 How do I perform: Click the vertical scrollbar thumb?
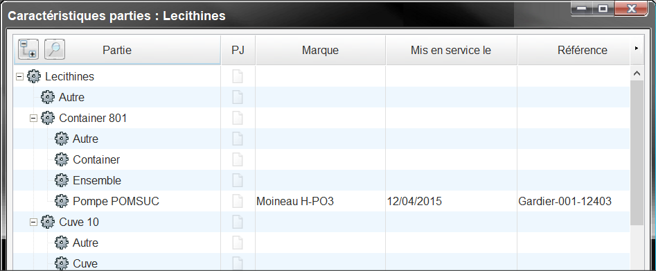(637, 153)
